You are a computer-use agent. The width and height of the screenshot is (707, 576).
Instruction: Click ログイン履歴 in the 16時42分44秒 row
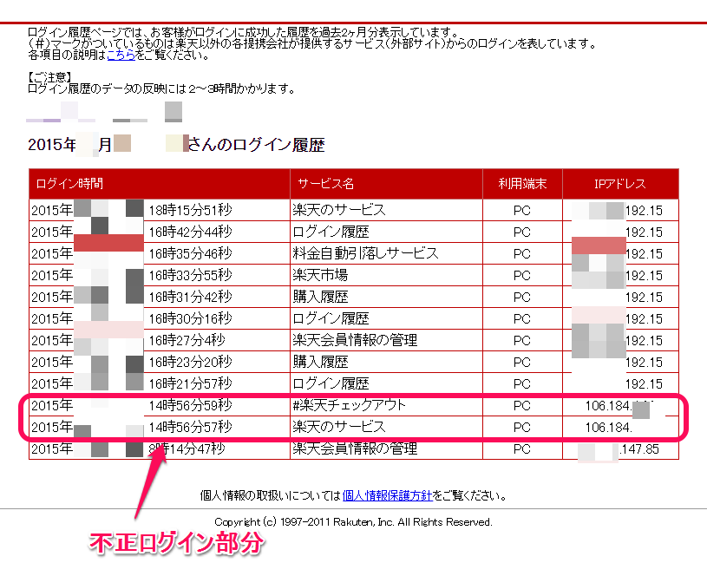pos(331,232)
